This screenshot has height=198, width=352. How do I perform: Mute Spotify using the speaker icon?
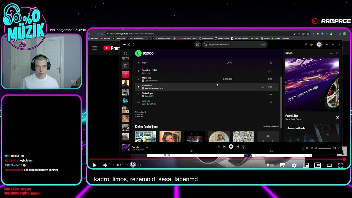coord(316,148)
